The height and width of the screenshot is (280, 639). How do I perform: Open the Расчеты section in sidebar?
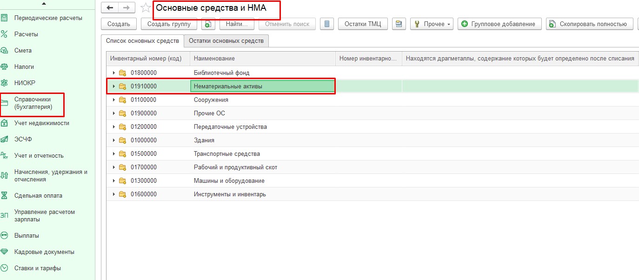[x=26, y=34]
